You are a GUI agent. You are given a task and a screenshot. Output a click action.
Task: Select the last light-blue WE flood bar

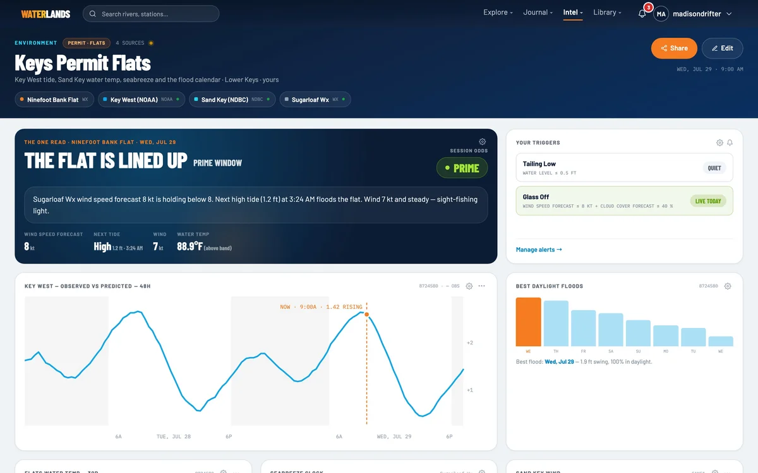pyautogui.click(x=721, y=341)
